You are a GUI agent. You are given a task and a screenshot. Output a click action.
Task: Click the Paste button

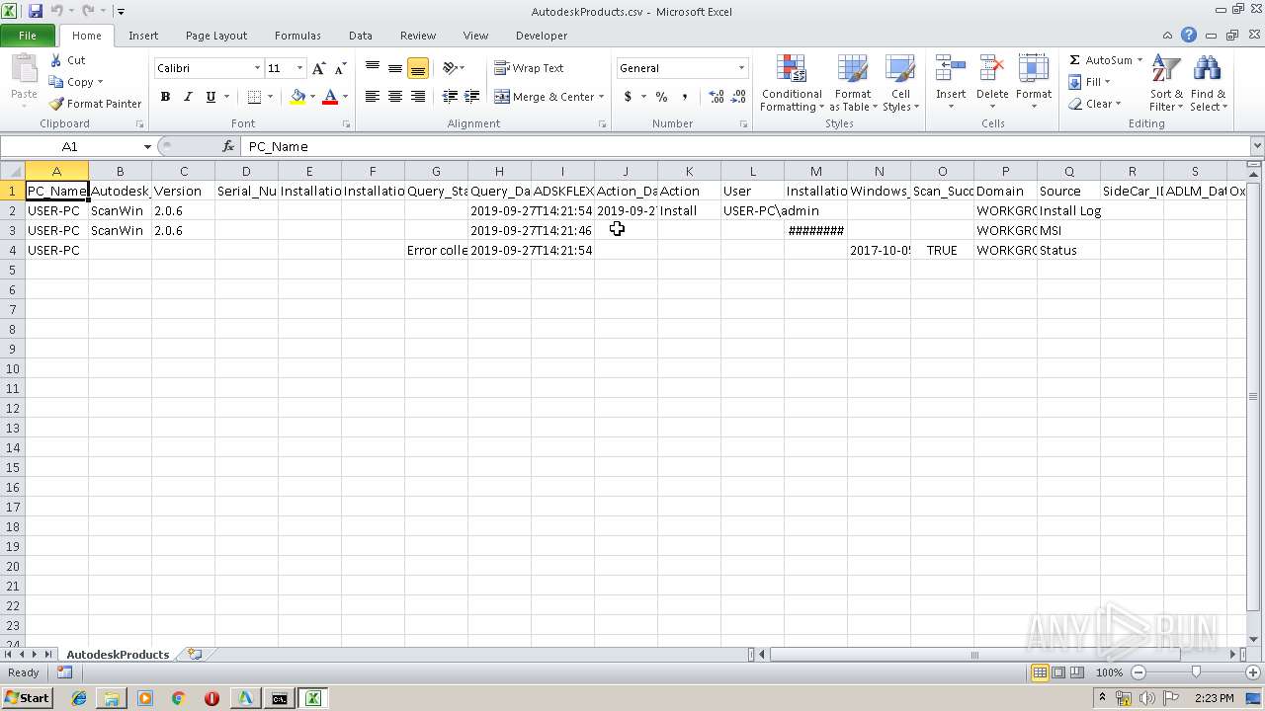click(24, 80)
